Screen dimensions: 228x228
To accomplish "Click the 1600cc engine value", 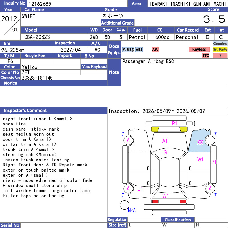I will (161, 37).
